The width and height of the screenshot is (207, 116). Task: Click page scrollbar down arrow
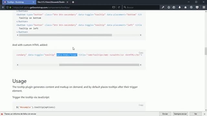[x=206, y=110]
